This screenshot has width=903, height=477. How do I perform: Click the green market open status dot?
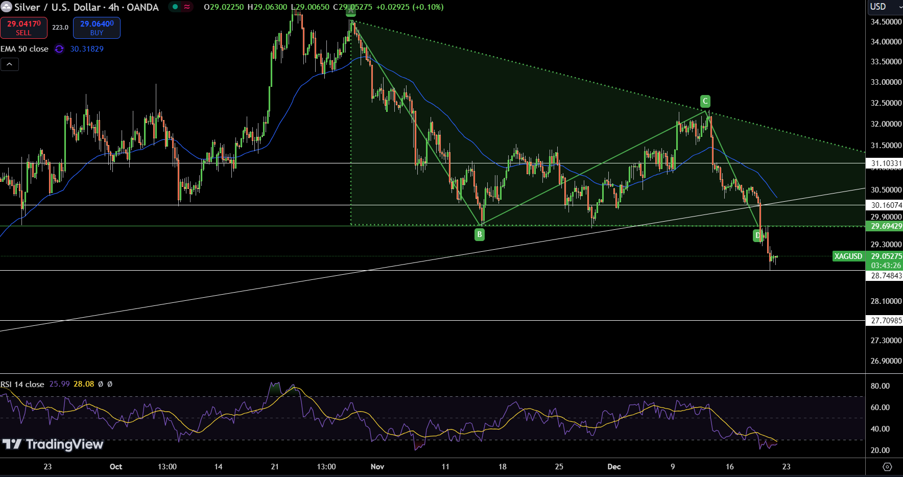coord(175,7)
